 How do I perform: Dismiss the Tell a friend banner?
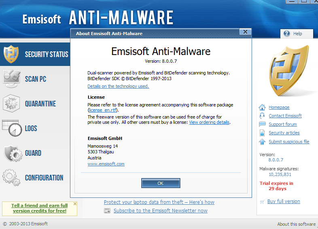(x=75, y=204)
